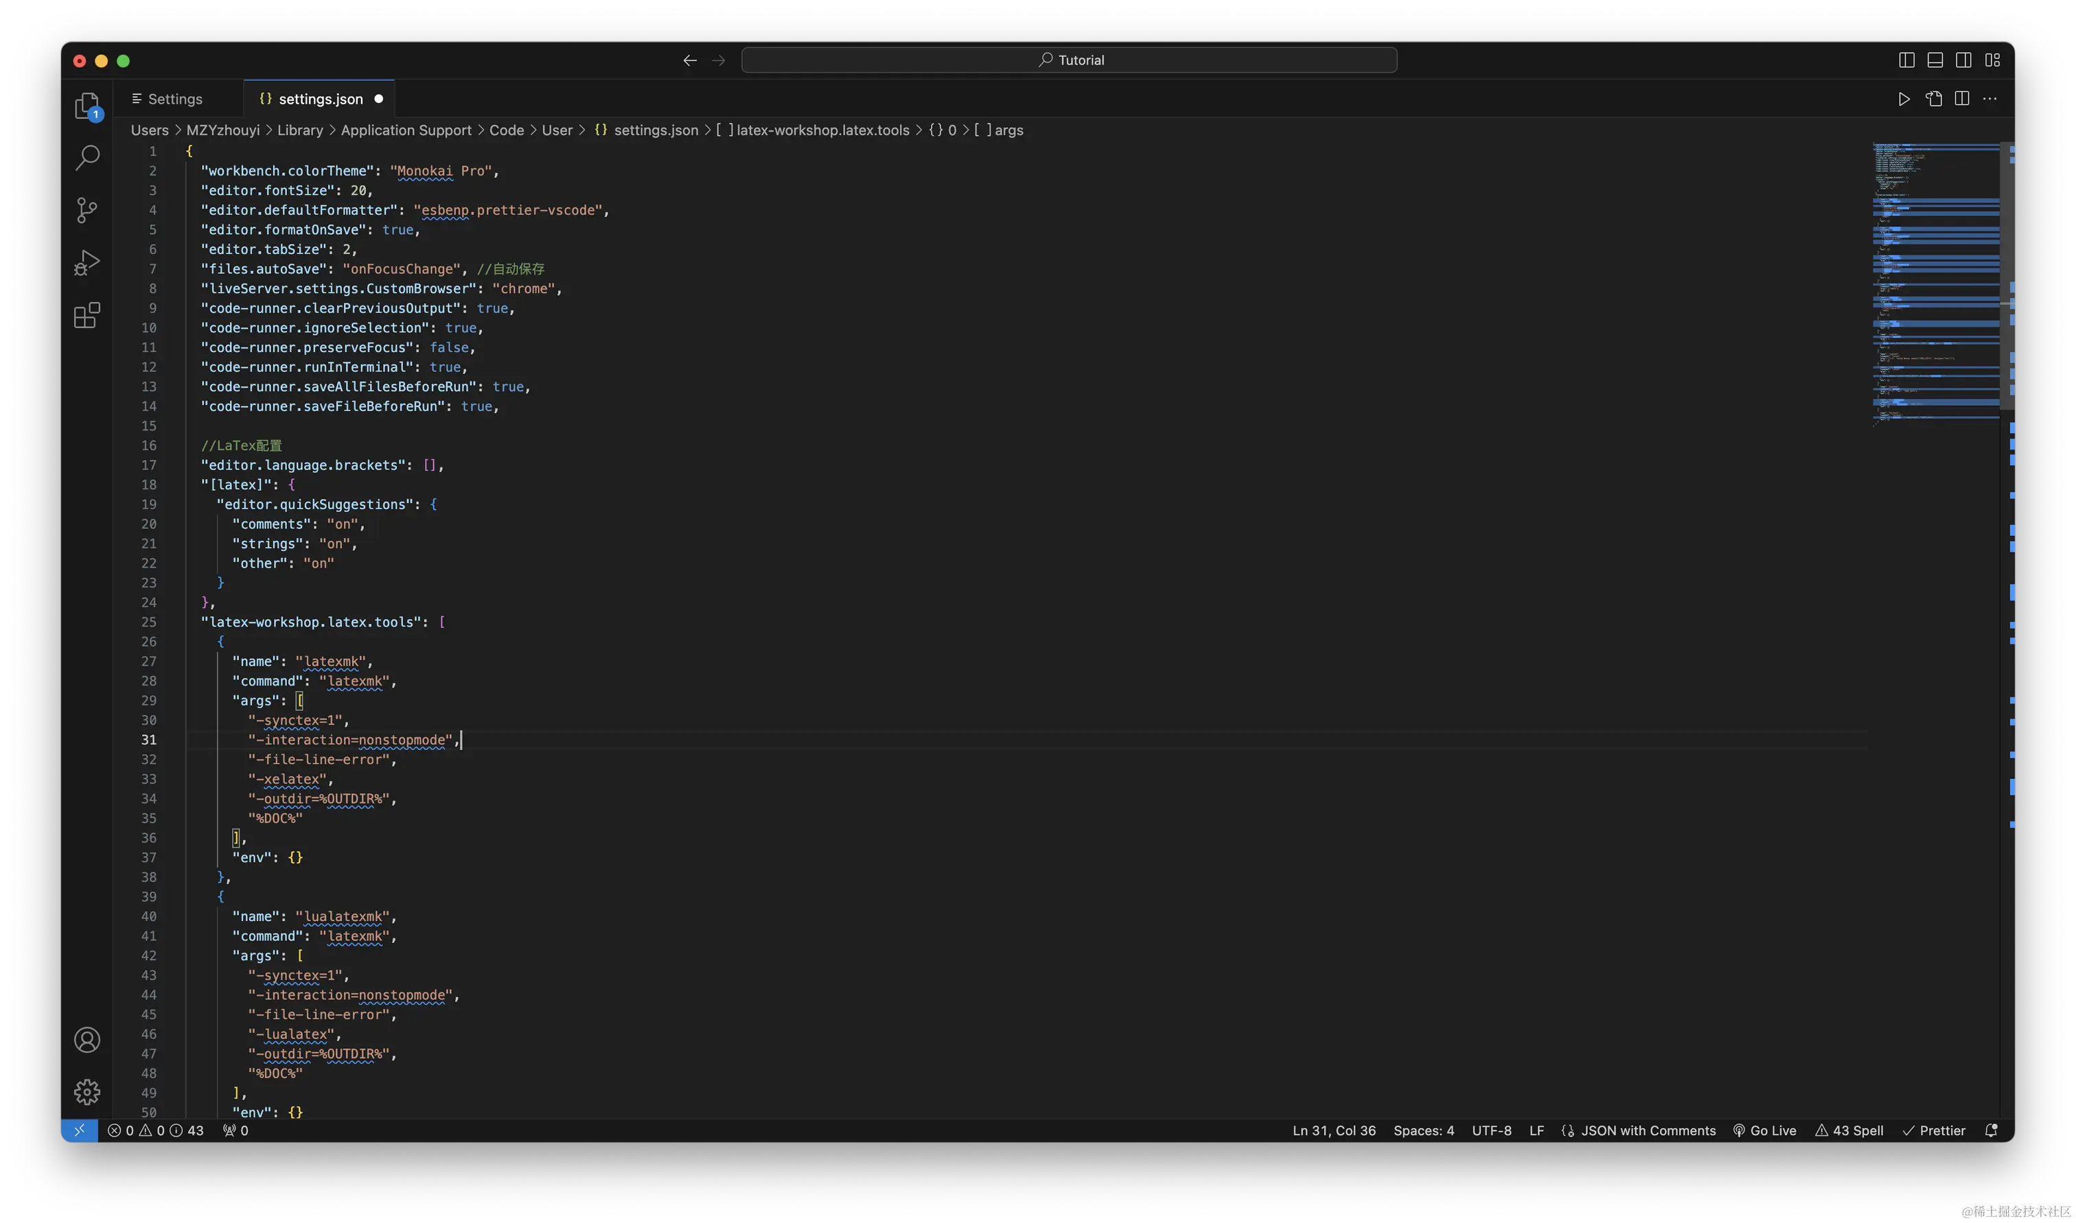Toggle the bottom panel visibility
2076x1223 pixels.
[x=1935, y=59]
